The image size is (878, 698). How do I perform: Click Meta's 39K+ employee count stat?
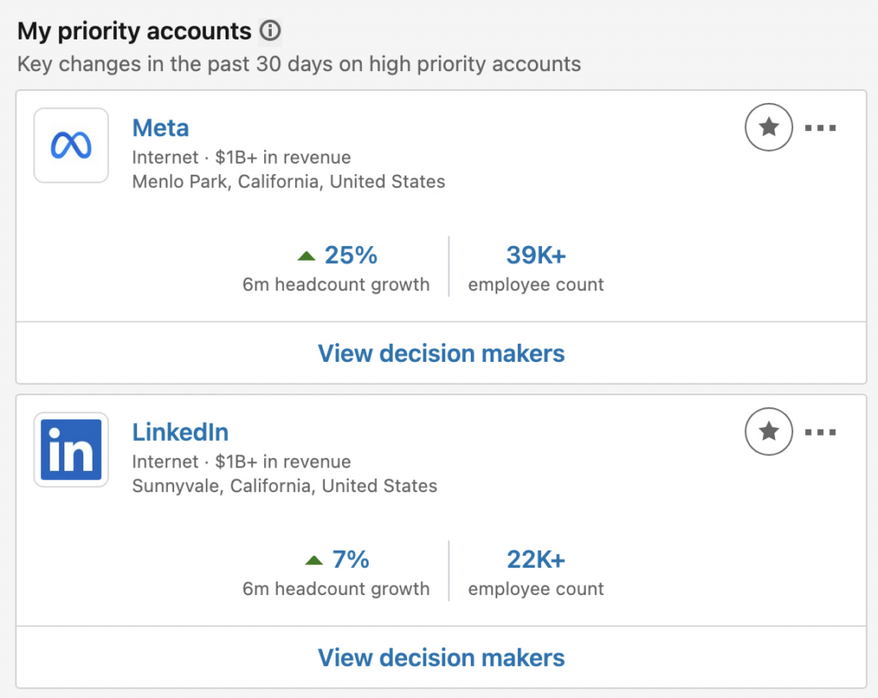(535, 254)
